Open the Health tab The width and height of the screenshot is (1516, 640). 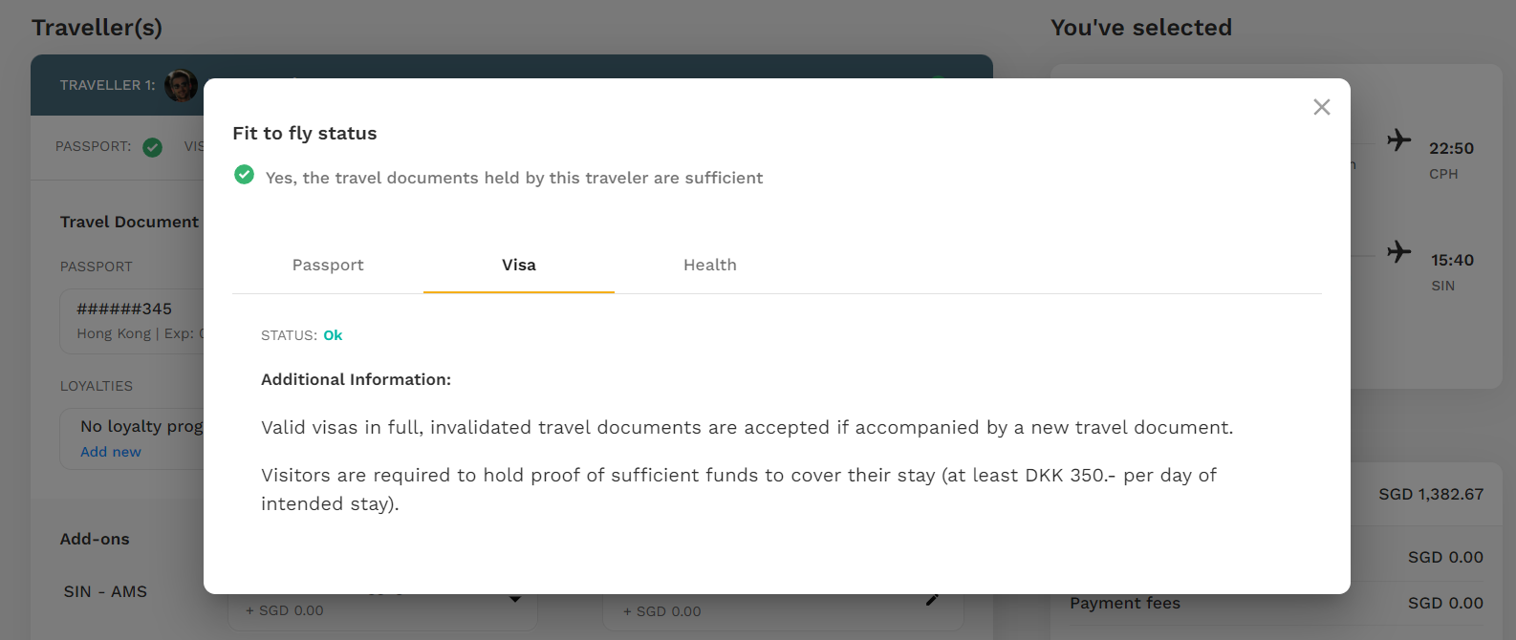710,265
